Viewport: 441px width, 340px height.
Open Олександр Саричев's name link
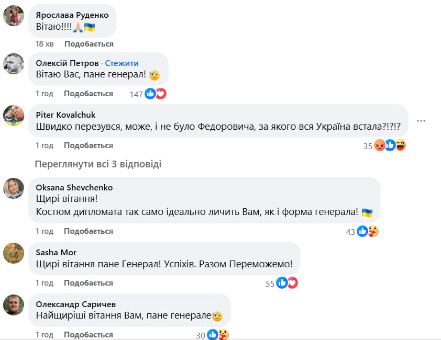coord(76,304)
